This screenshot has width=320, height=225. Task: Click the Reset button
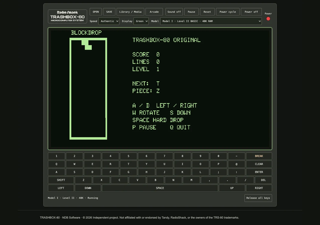[x=207, y=12]
